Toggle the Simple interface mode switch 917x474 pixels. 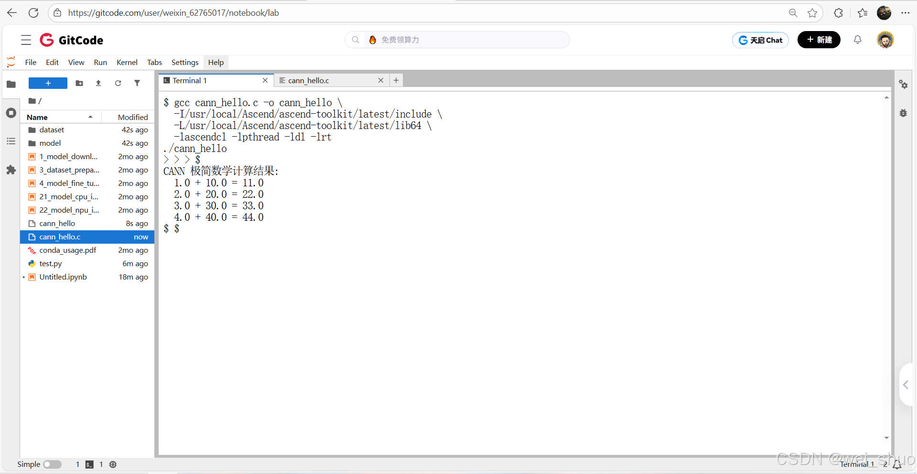click(52, 464)
